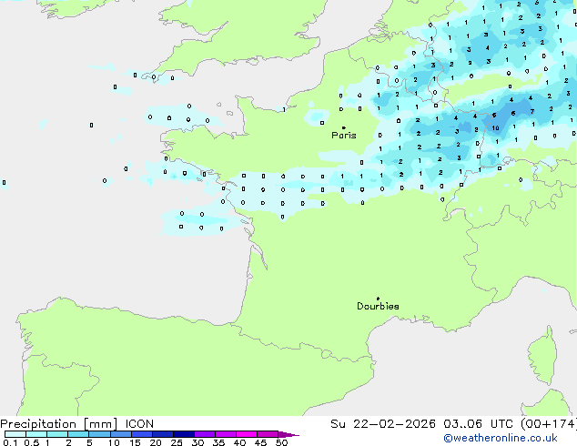This screenshot has height=446, width=577.
Task: Click the 'Su 22-02-2026' date text
Action: (x=383, y=424)
